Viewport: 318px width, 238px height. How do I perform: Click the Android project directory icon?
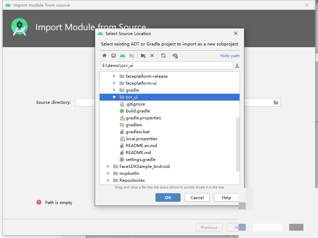[123, 56]
